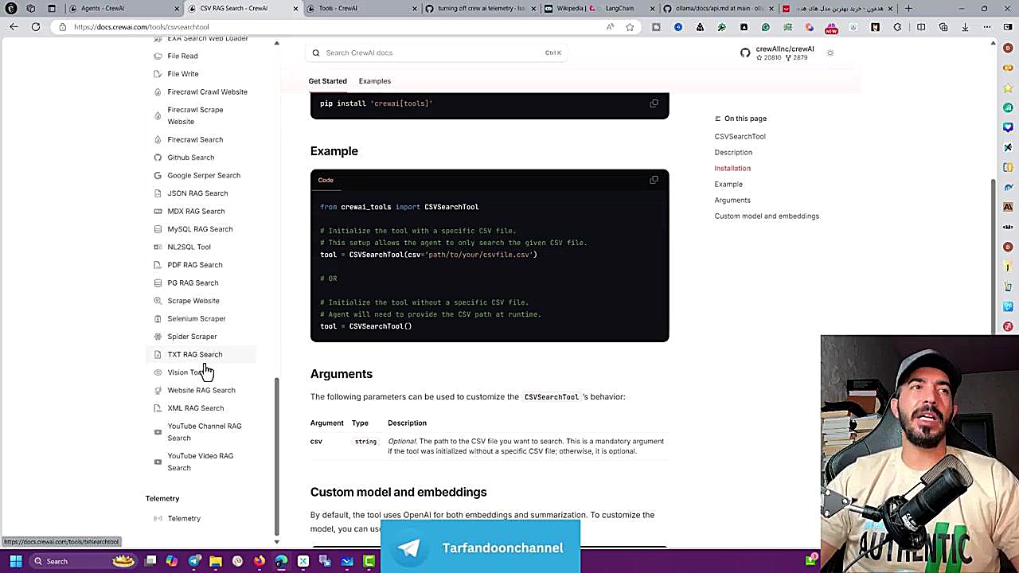
Task: Open Google Serper Search page
Action: pyautogui.click(x=204, y=175)
